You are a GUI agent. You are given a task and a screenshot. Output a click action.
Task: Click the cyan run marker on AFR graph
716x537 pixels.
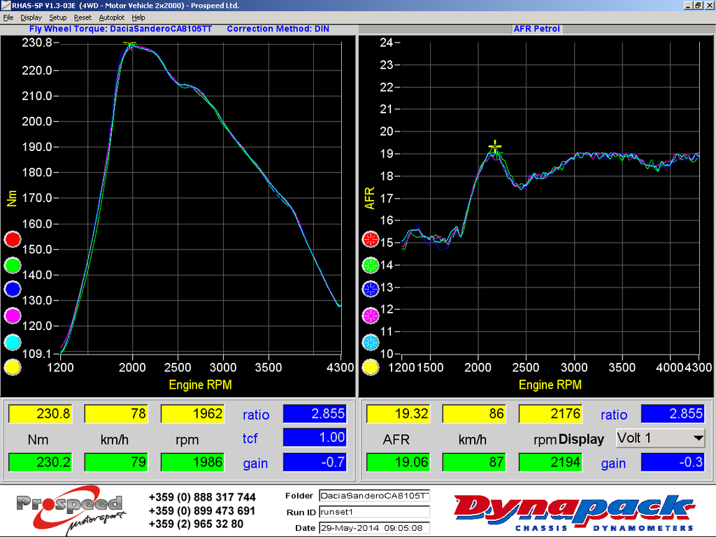(x=371, y=342)
